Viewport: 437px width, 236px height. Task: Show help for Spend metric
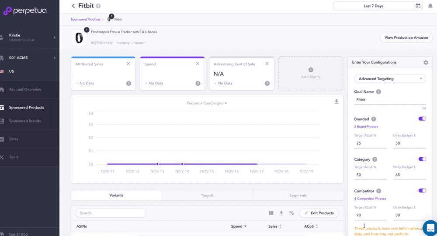coord(198,83)
